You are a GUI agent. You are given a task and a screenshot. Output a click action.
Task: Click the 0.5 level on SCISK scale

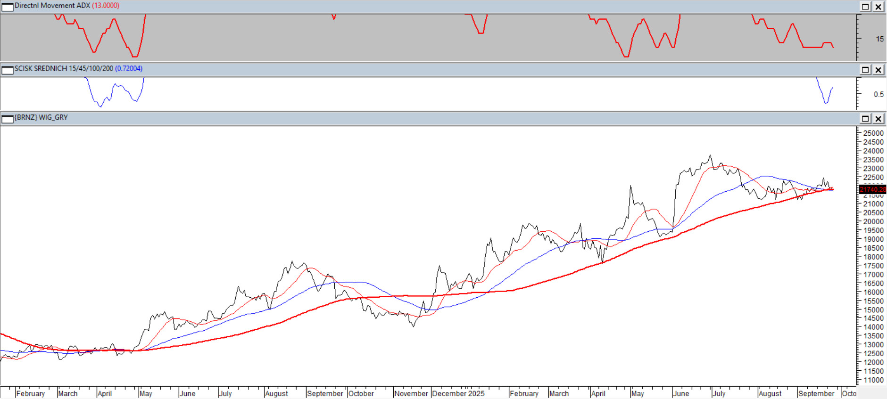click(x=879, y=94)
